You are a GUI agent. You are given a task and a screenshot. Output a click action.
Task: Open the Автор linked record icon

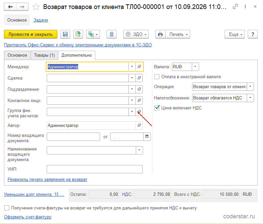pos(139,125)
